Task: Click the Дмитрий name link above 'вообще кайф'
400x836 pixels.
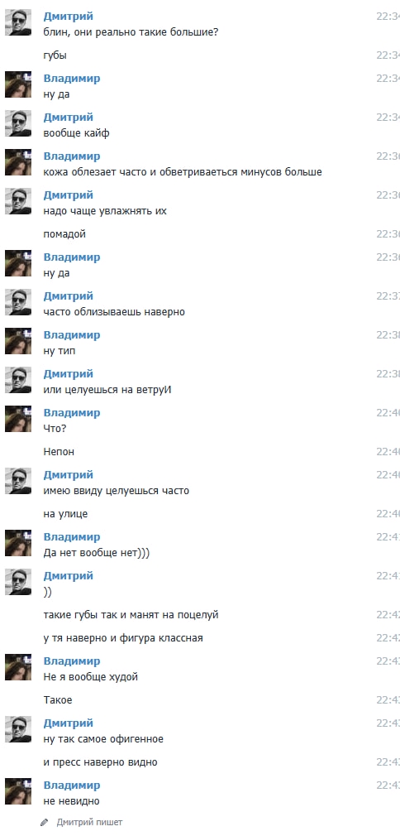Action: pyautogui.click(x=68, y=118)
